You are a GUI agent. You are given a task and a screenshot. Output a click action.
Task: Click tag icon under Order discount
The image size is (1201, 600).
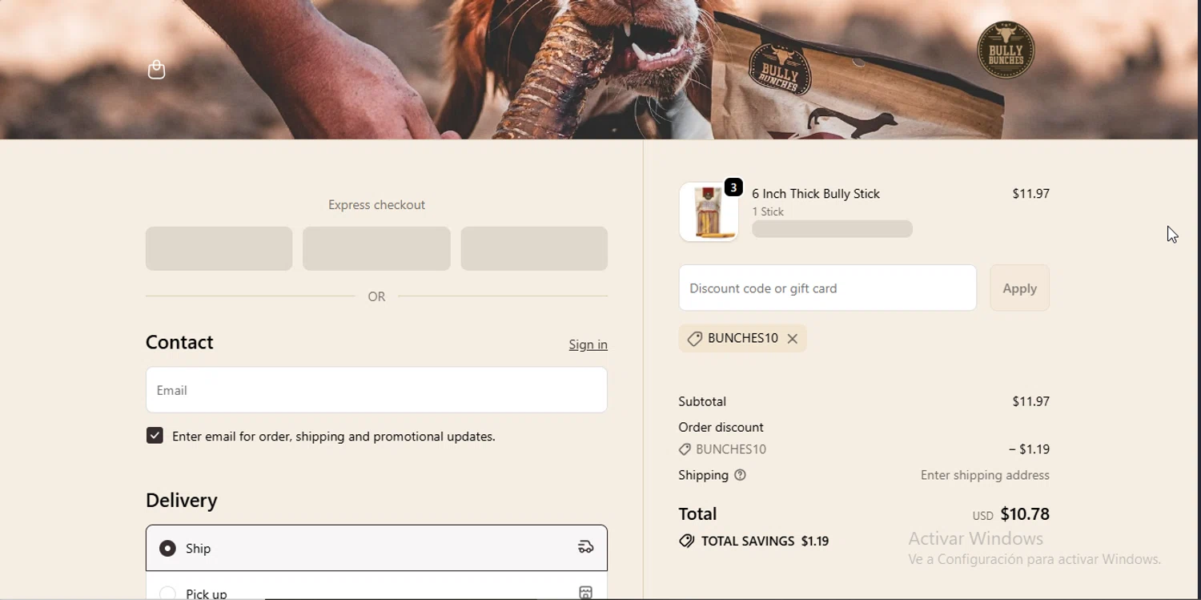coord(685,449)
